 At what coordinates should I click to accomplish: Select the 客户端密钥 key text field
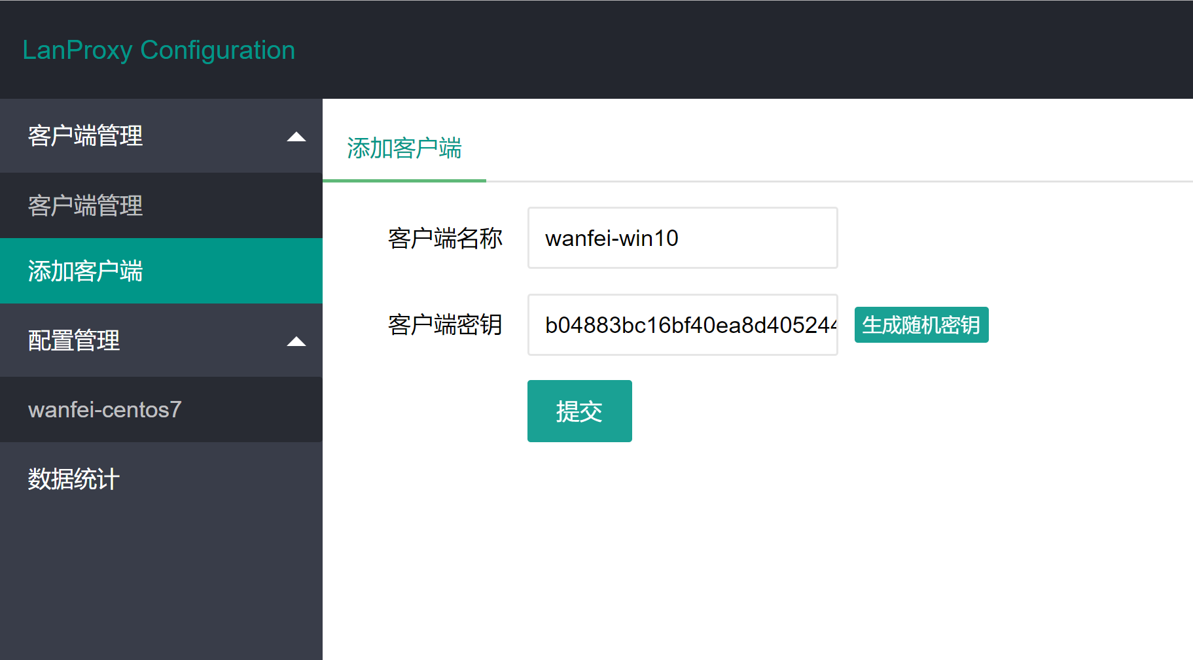[682, 325]
